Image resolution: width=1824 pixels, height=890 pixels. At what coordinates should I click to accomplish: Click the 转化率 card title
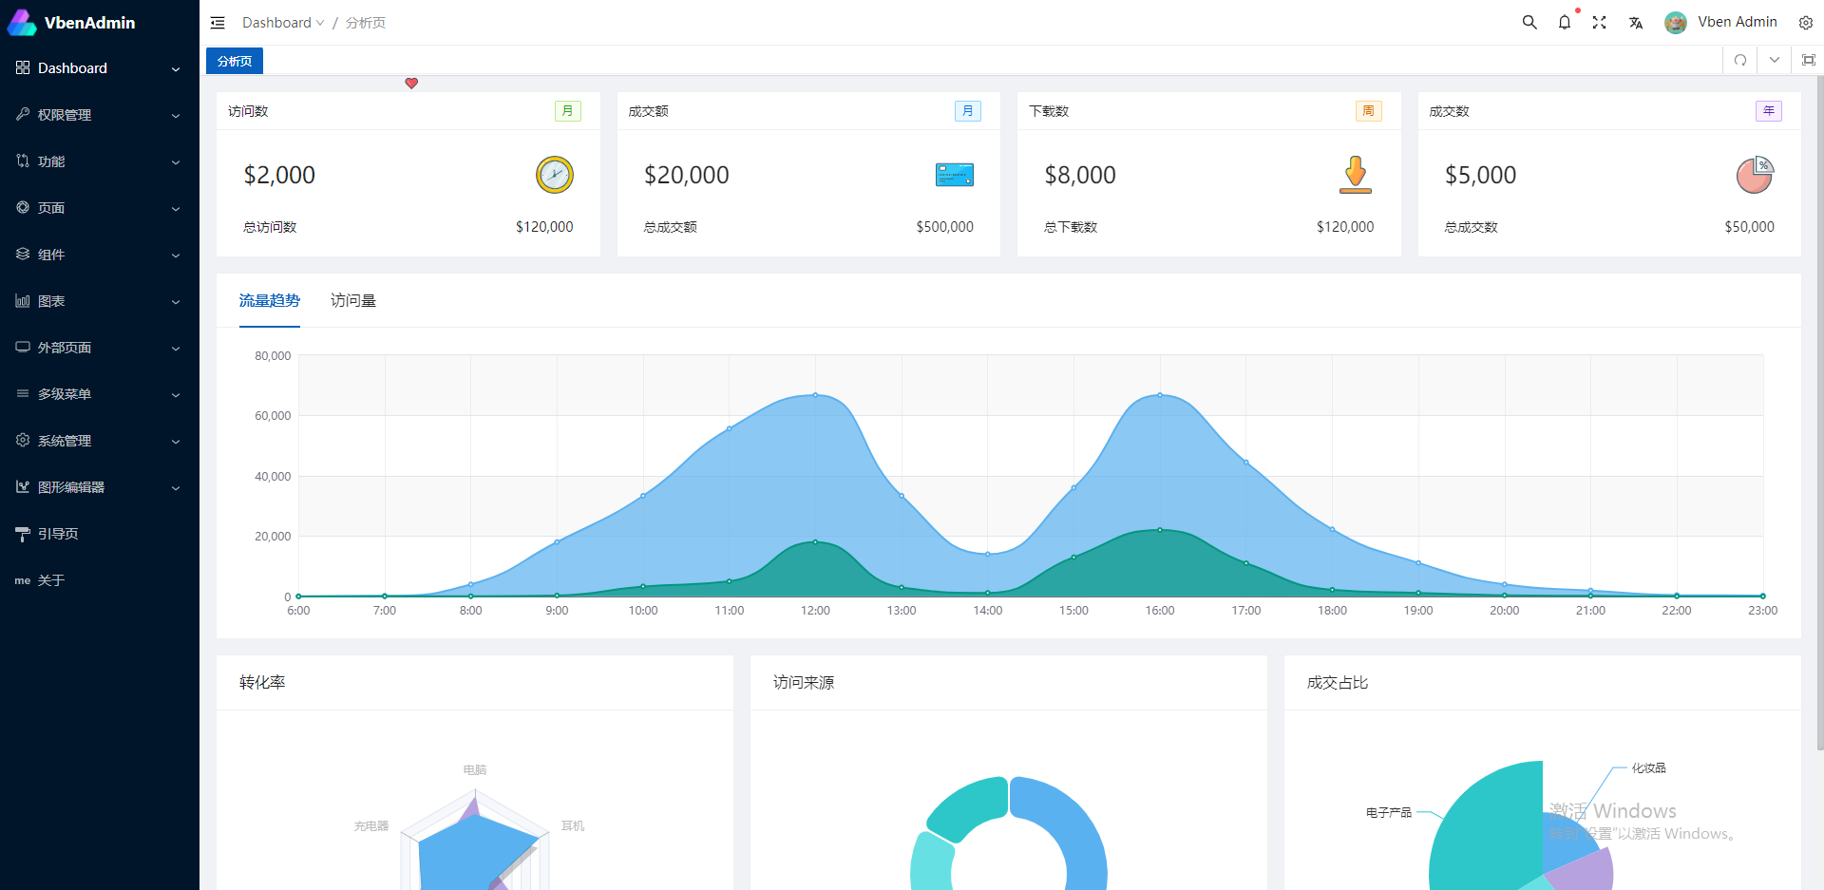coord(262,683)
